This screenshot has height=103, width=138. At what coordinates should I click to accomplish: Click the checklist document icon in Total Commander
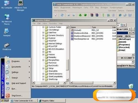(113, 15)
